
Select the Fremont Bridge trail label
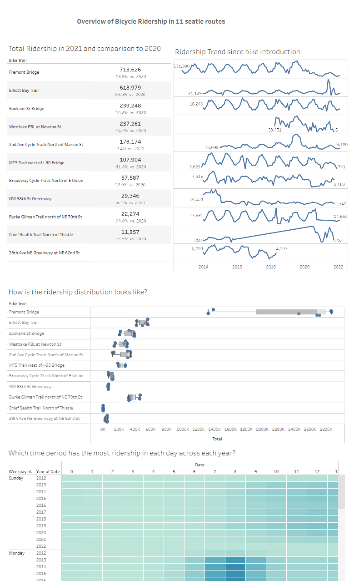click(24, 72)
